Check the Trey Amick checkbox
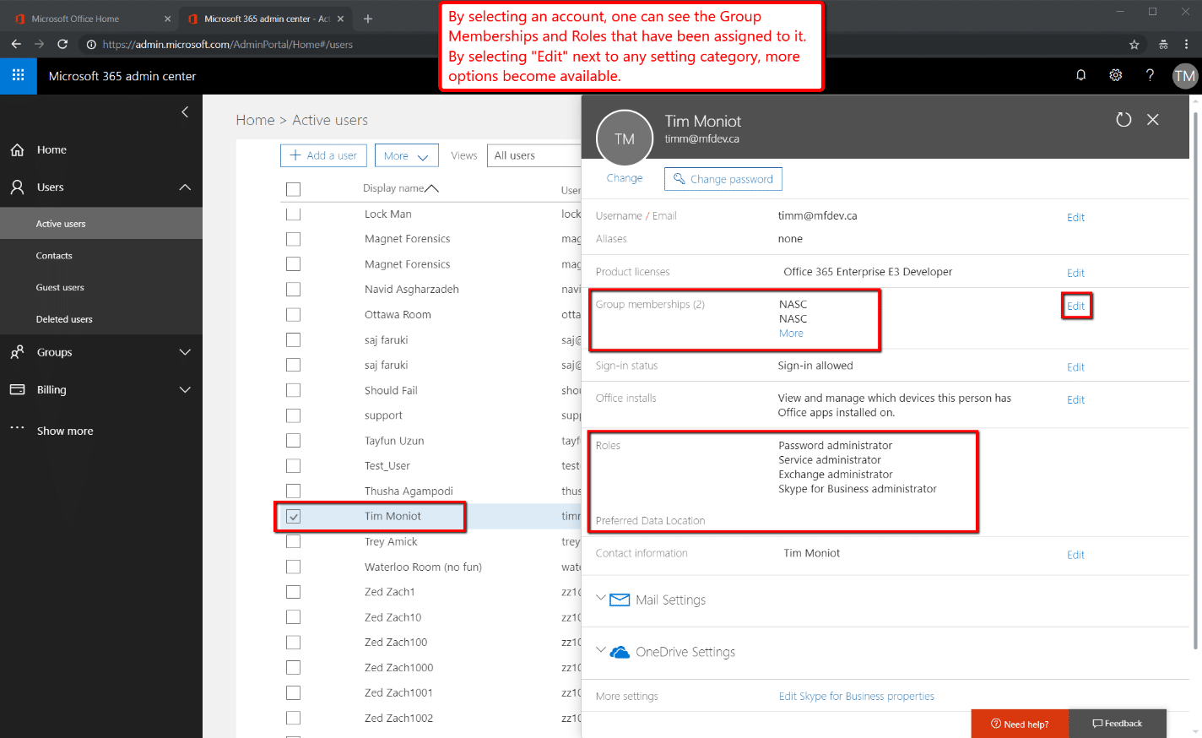 [x=293, y=541]
